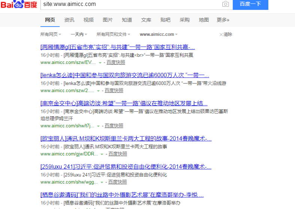Click the green URL www.aimicc.com/szw/2.....
Image resolution: width=295 pixels, height=209 pixels.
67,90
